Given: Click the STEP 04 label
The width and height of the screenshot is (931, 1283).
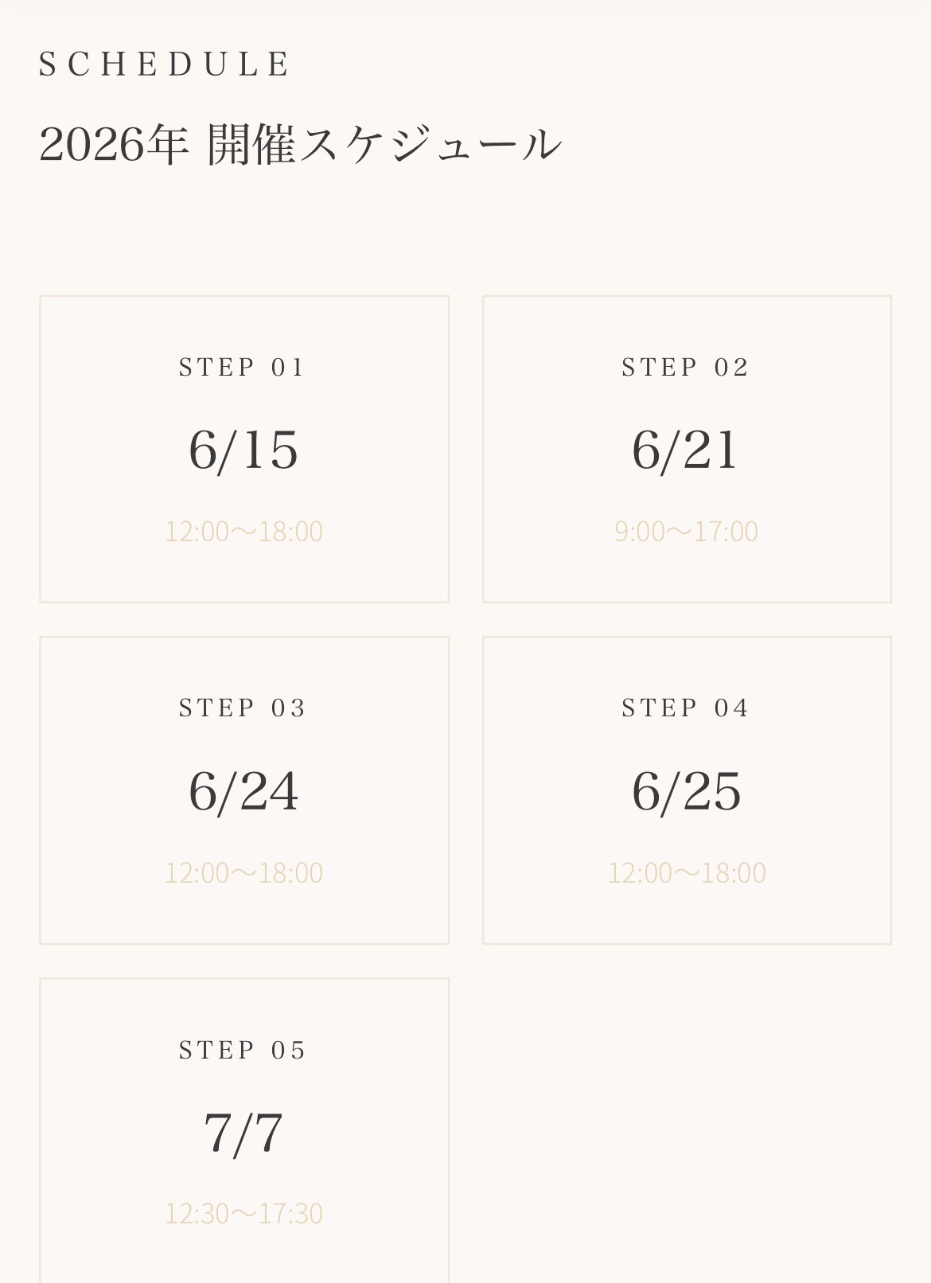Looking at the screenshot, I should pos(686,708).
